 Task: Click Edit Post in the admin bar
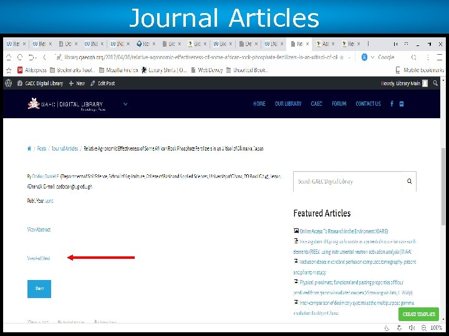pos(102,83)
